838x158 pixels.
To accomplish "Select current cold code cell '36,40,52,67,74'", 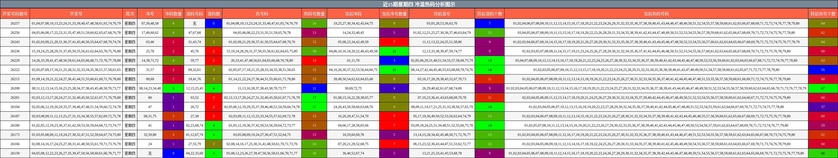I will coord(353,153).
